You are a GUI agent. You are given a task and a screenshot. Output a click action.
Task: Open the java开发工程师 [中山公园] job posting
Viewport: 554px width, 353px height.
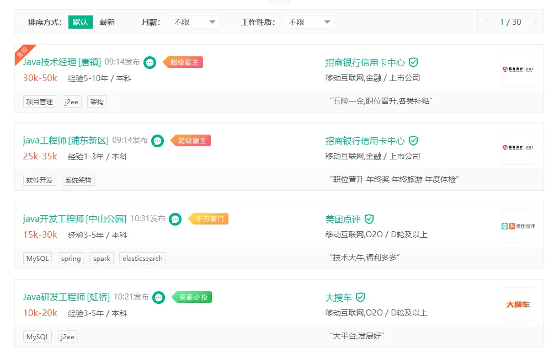click(x=75, y=219)
